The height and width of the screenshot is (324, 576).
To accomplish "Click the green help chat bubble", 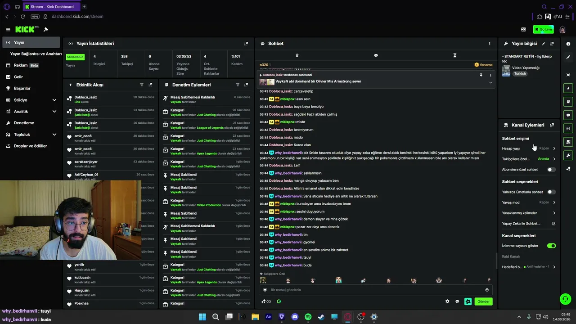I will tap(565, 299).
